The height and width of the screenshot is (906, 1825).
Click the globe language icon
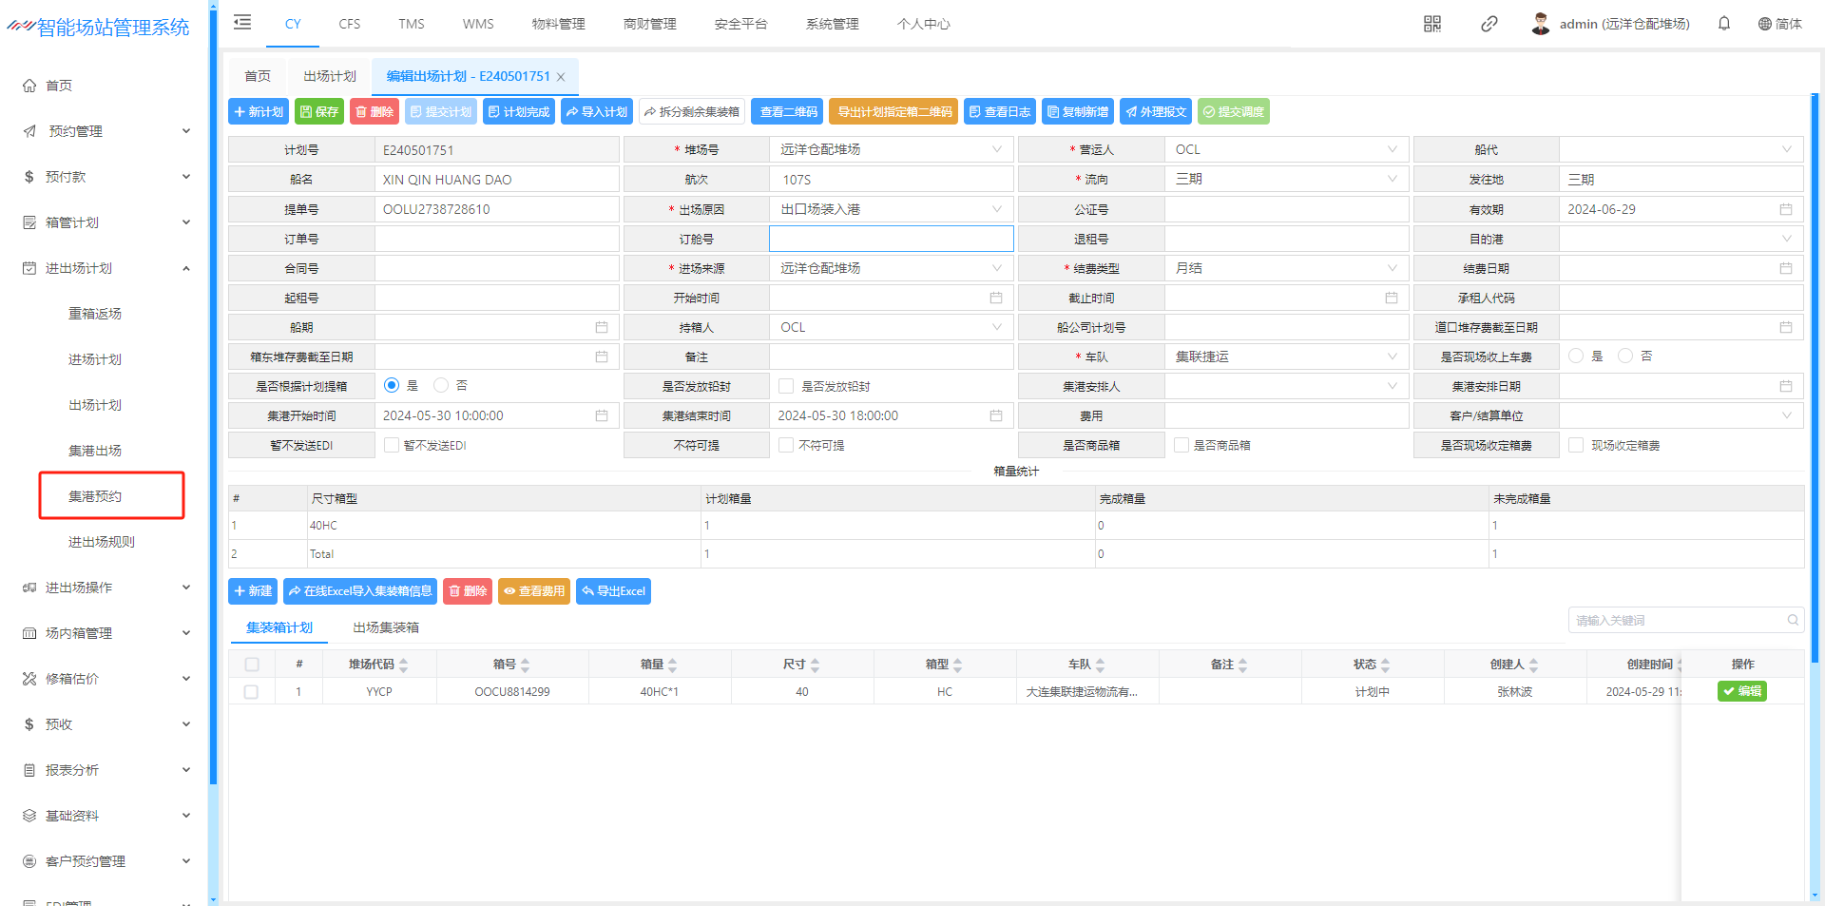click(1764, 24)
